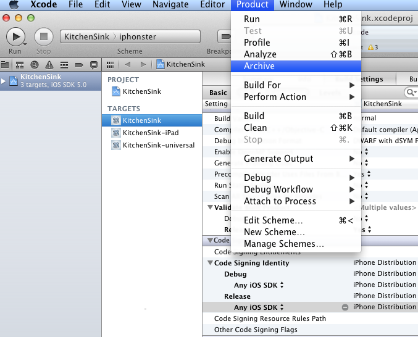Screen dimensions: 418x337
Task: Open the Breakpoint navigator icon
Action: (79, 64)
